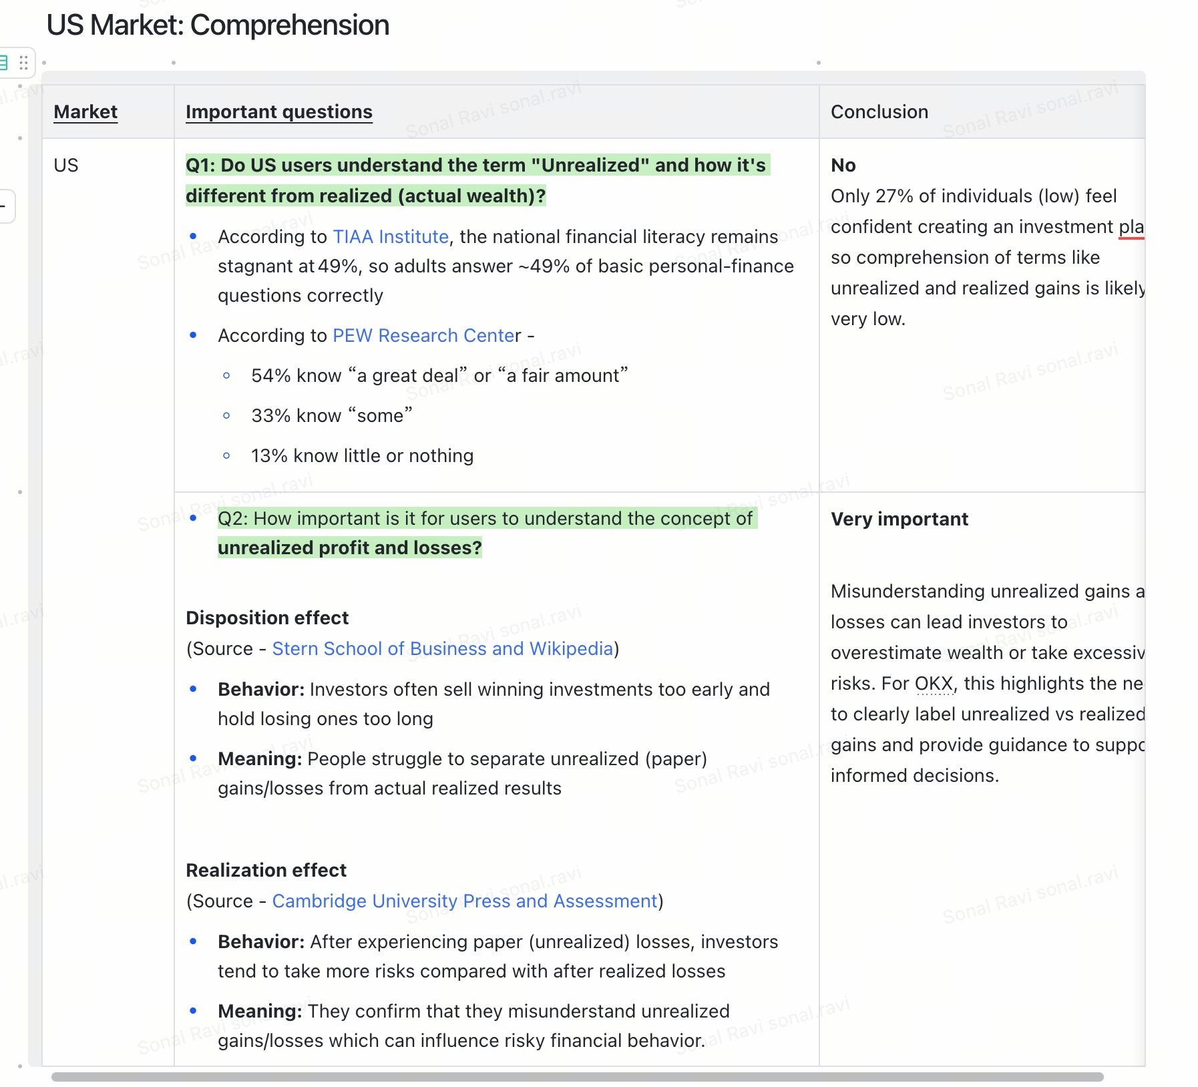The height and width of the screenshot is (1087, 1198).
Task: Click the '13% know little or nothing' bullet
Action: 363,455
